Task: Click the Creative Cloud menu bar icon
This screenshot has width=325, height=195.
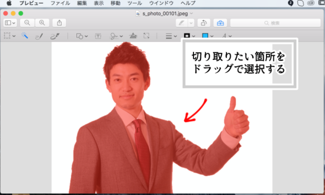Action: pyautogui.click(x=311, y=3)
